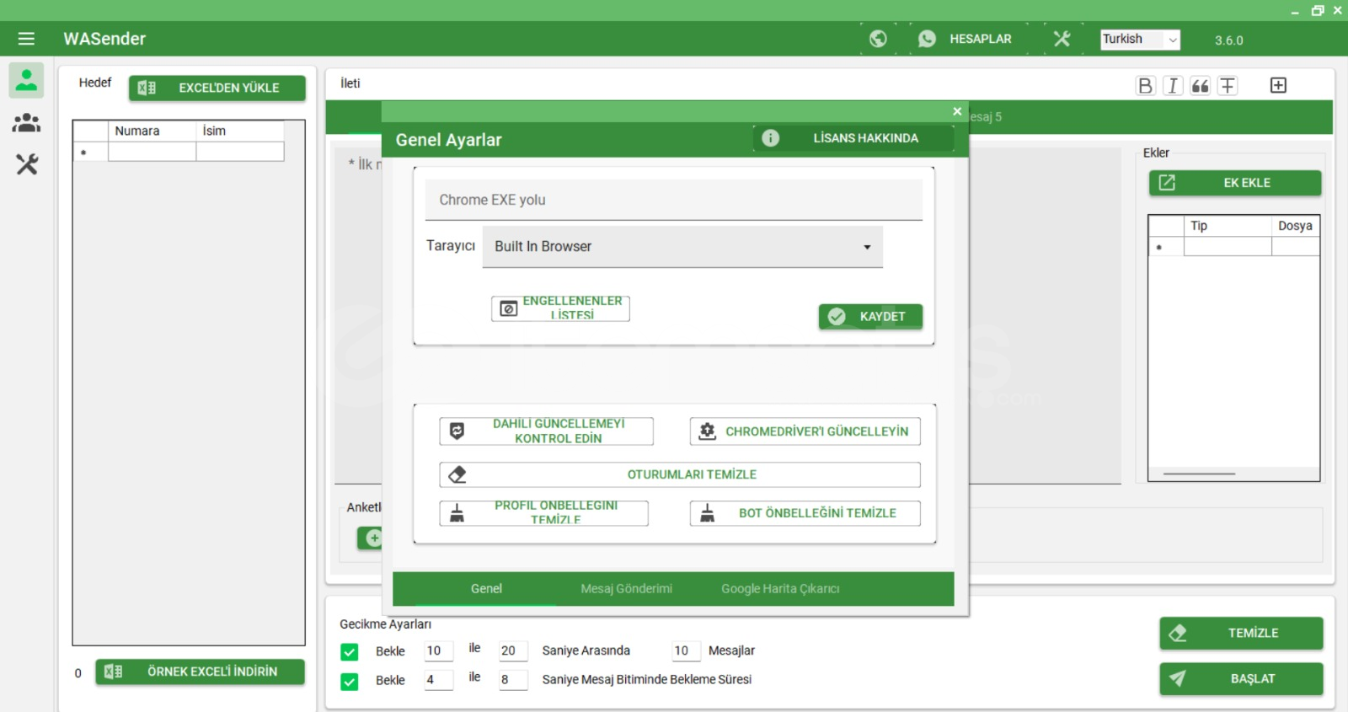The image size is (1348, 712).
Task: Apply italic formatting to message
Action: coord(1173,86)
